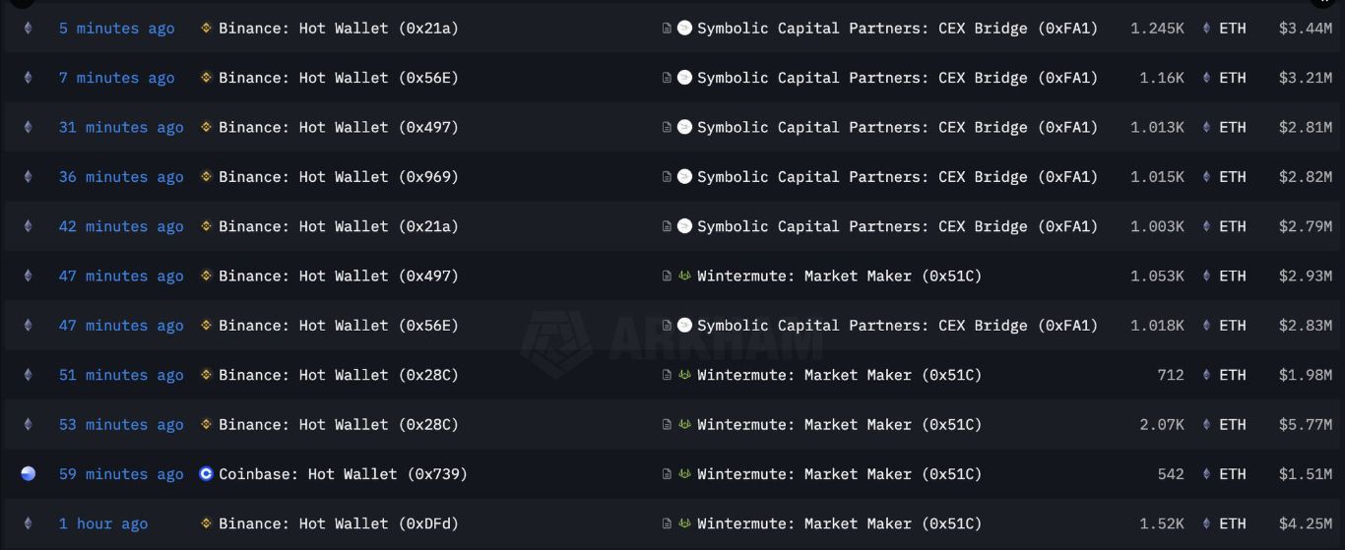Screen dimensions: 1345x550
Task: Click the Base chain icon beside 59 minutes ago
Action: pyautogui.click(x=28, y=474)
